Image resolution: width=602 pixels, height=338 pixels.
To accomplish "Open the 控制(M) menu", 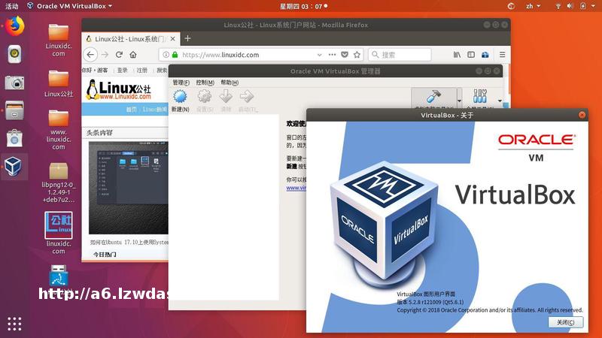I will pos(205,83).
